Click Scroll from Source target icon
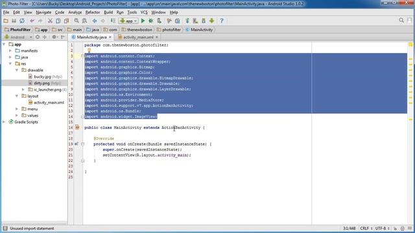415x233 pixels. [38, 38]
